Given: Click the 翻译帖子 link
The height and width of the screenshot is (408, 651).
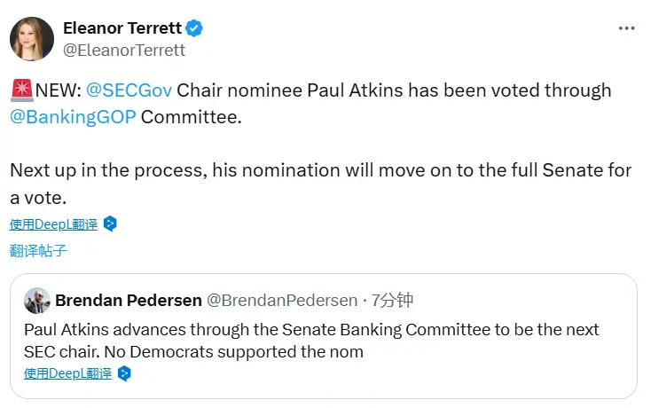Looking at the screenshot, I should (38, 251).
